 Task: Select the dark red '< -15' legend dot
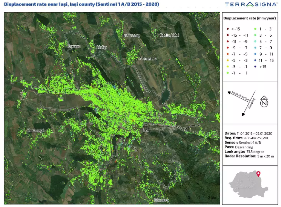[228, 29]
